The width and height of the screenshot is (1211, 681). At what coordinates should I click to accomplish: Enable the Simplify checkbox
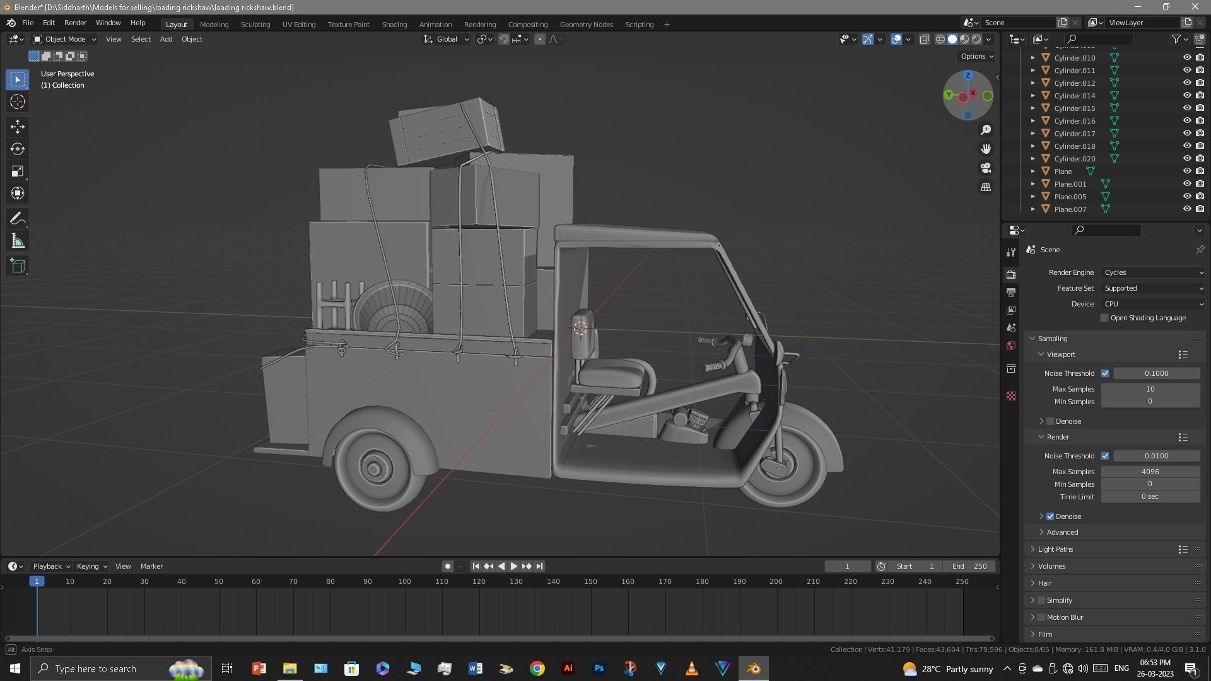pyautogui.click(x=1041, y=600)
